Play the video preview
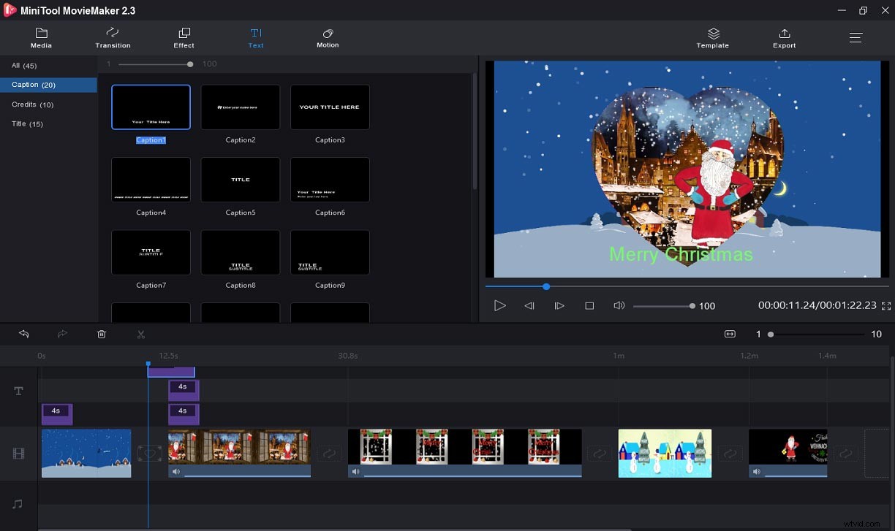This screenshot has height=531, width=895. pyautogui.click(x=500, y=305)
